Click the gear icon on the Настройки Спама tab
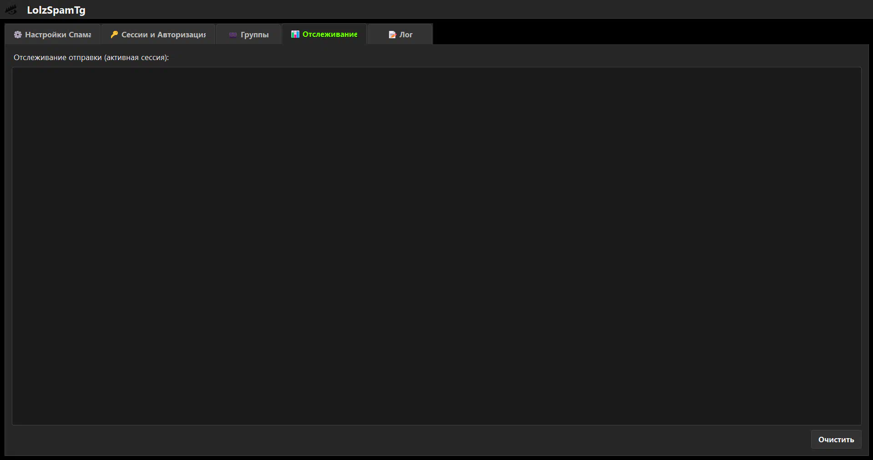Screen dimensions: 873x460 point(18,35)
